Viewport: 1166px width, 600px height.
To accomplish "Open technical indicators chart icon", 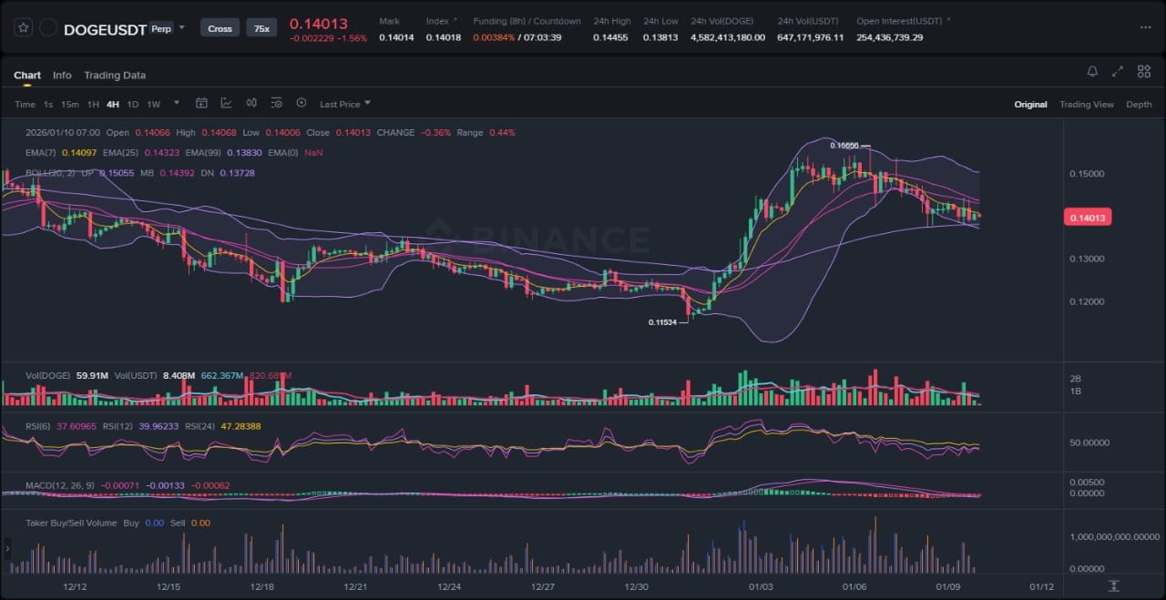I will coord(226,104).
